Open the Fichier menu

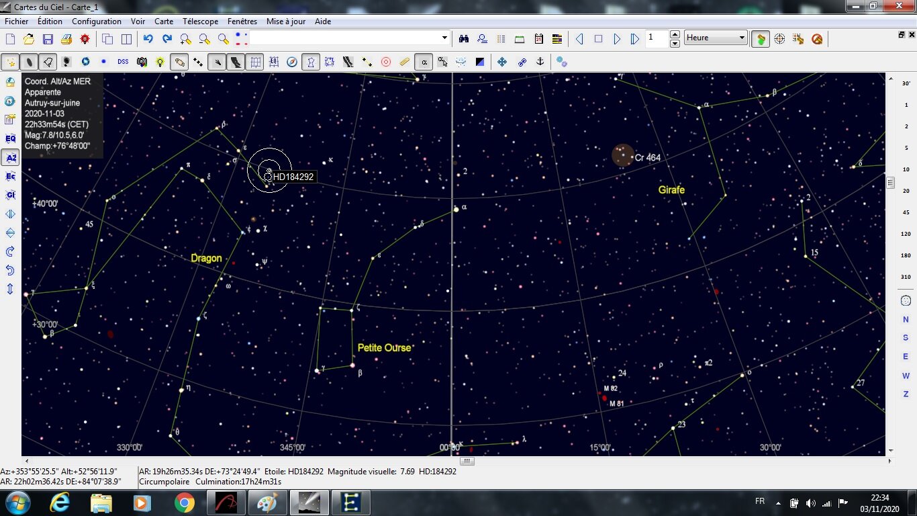pyautogui.click(x=17, y=21)
